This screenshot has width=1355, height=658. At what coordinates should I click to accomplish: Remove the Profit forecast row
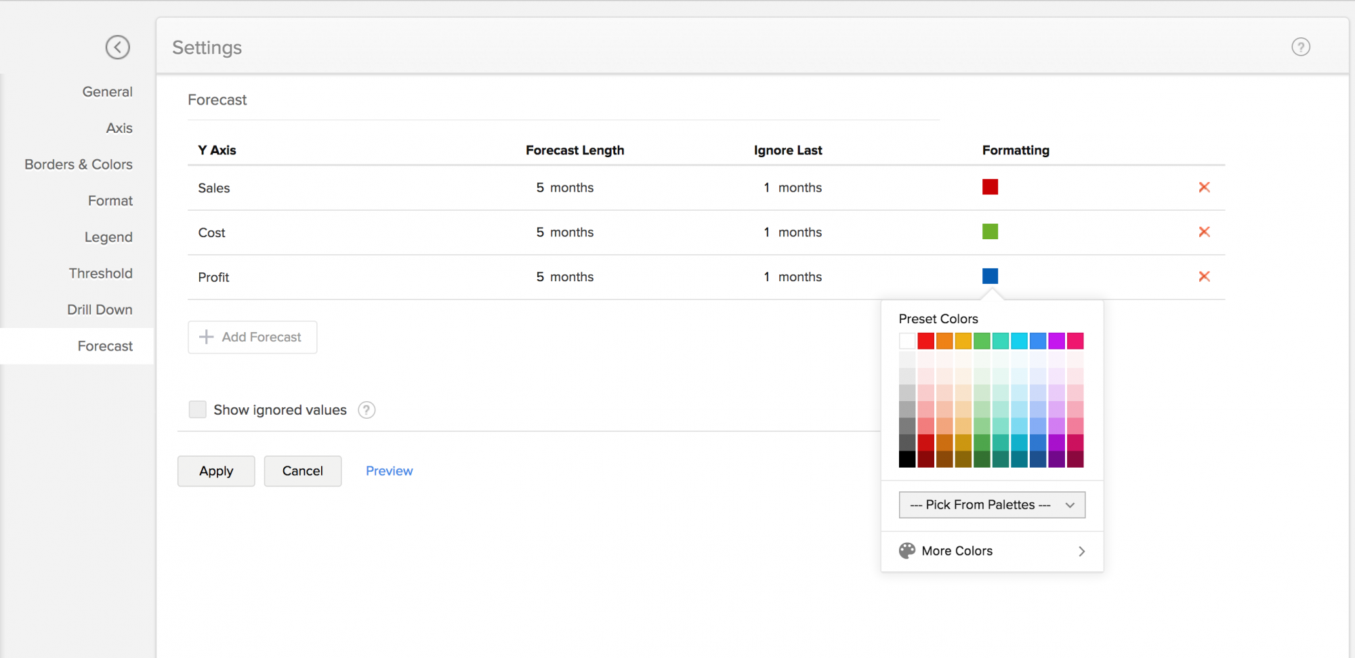point(1204,276)
